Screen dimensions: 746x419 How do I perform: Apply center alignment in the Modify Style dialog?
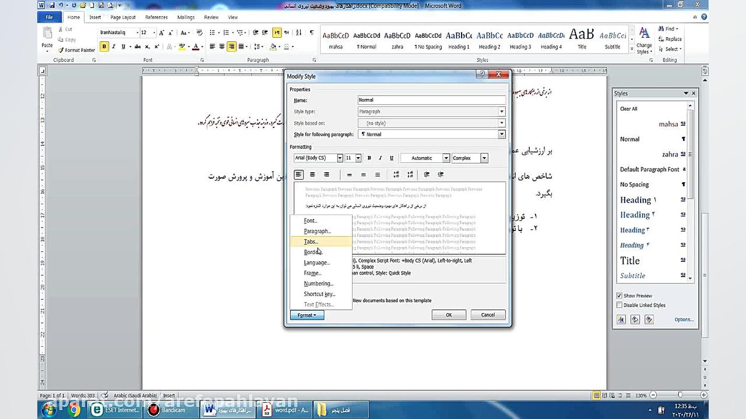coord(312,174)
